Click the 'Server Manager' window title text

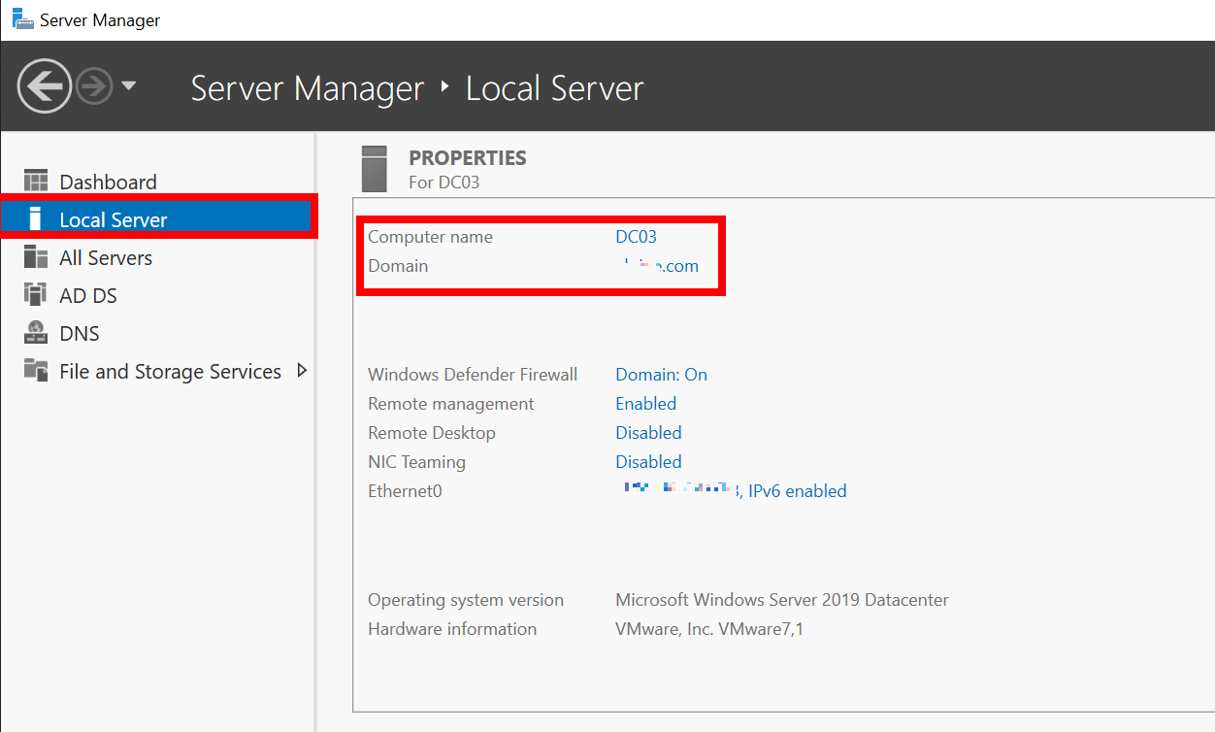tap(100, 20)
